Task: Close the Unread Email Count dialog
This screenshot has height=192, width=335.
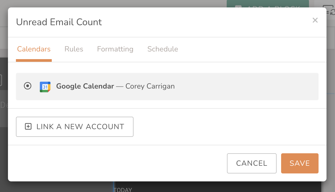Action: click(315, 20)
